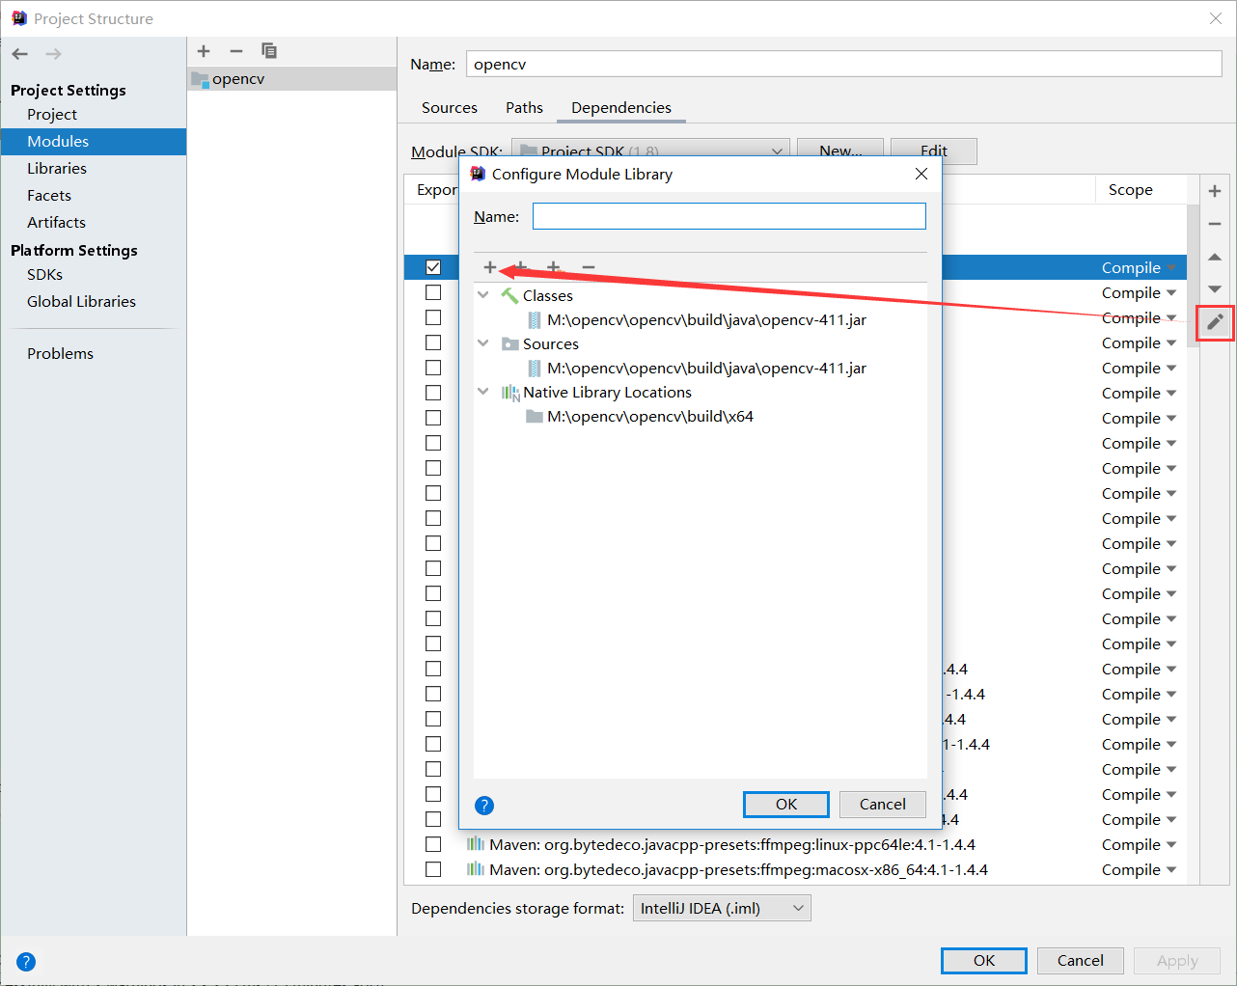The image size is (1237, 986).
Task: Click first plus Add icon in library dialog
Action: point(490,267)
